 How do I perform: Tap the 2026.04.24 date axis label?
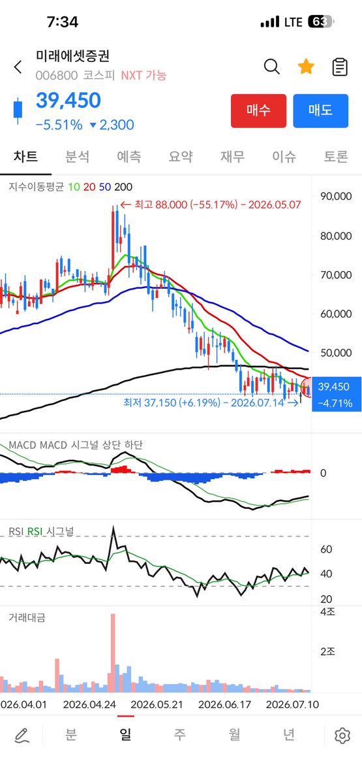89,704
